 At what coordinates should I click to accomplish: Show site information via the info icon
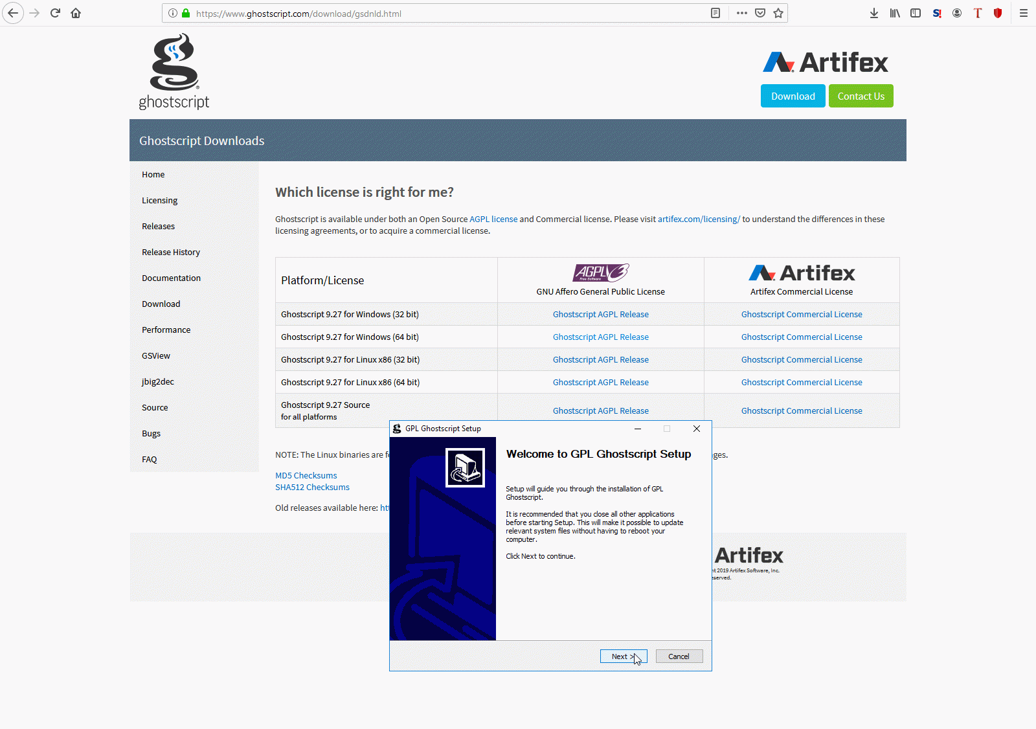click(173, 13)
